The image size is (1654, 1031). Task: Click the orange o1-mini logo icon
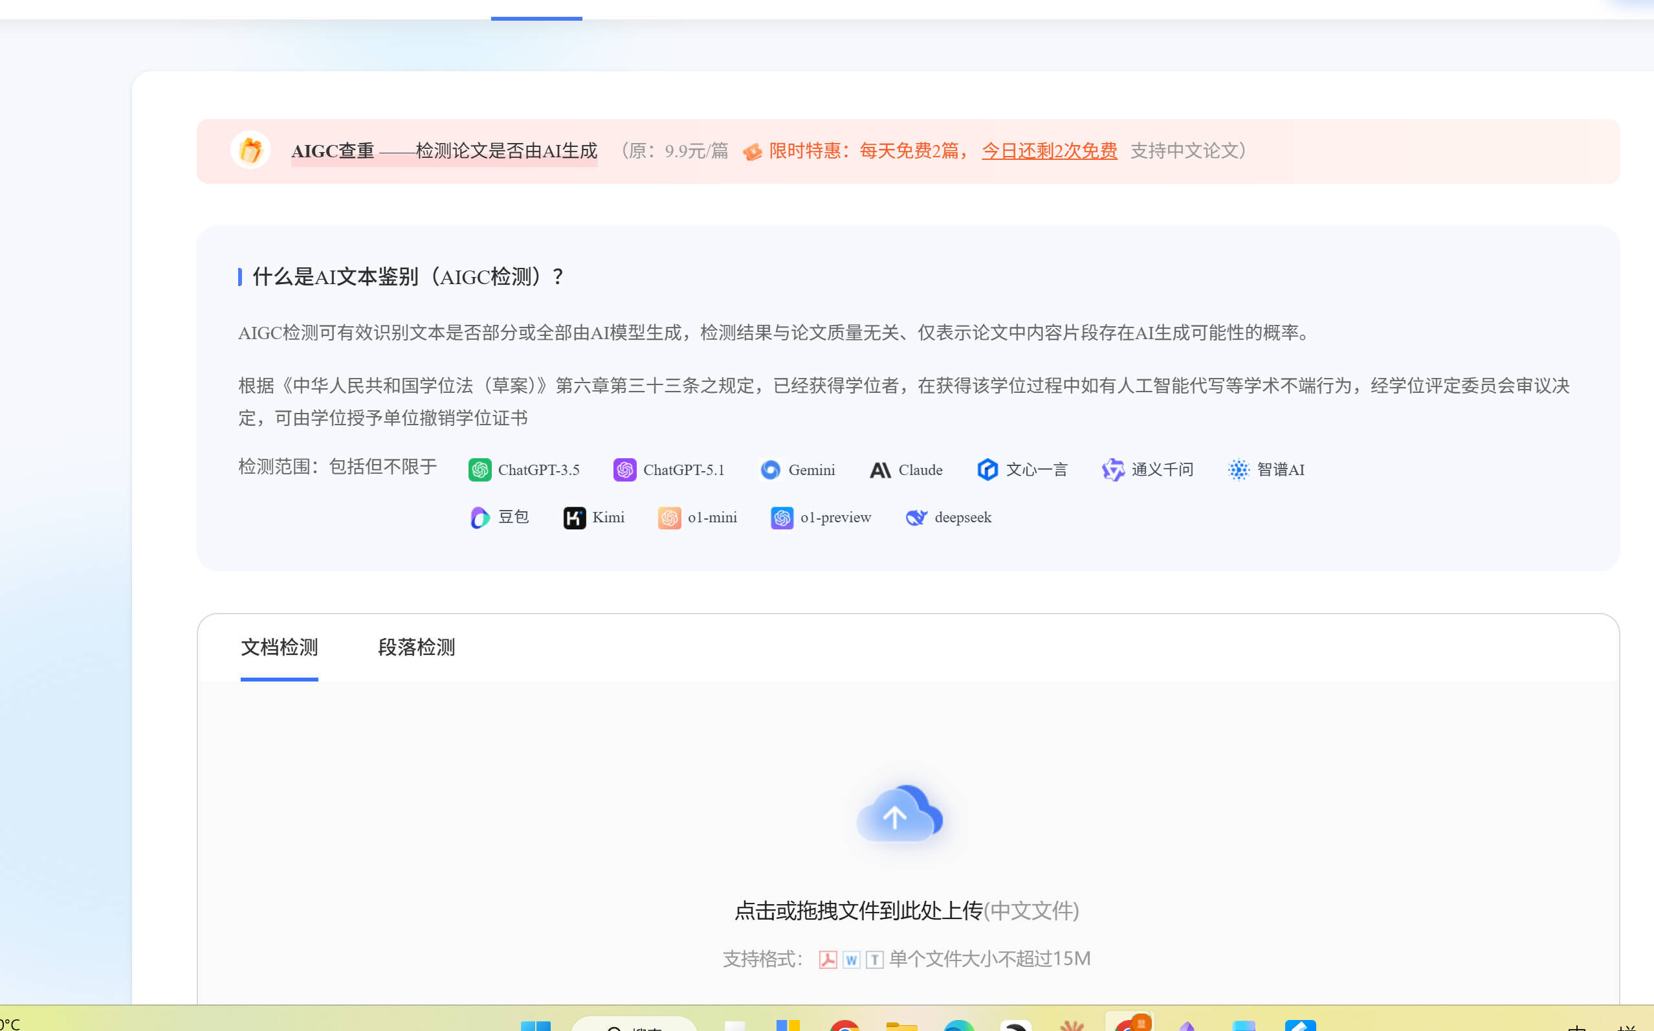coord(669,518)
